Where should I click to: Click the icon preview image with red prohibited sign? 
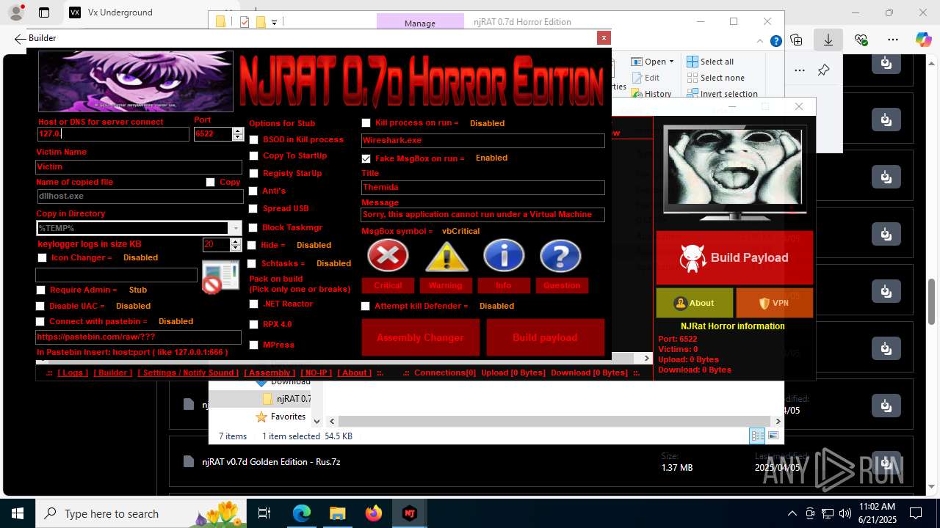(221, 277)
